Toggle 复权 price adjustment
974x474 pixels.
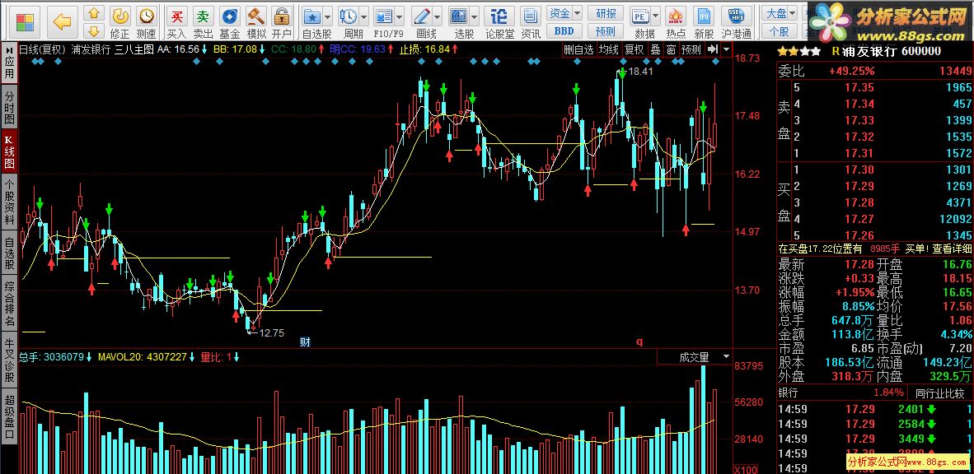635,49
